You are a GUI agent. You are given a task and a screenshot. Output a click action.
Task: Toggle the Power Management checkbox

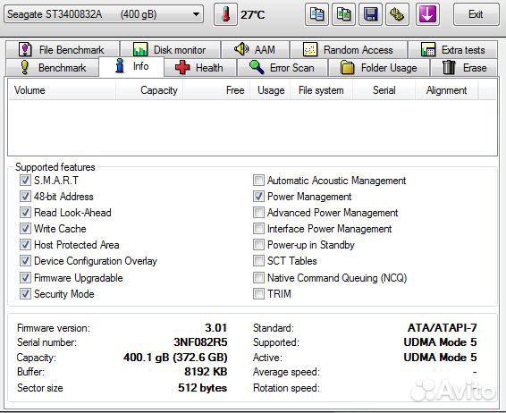(x=258, y=196)
